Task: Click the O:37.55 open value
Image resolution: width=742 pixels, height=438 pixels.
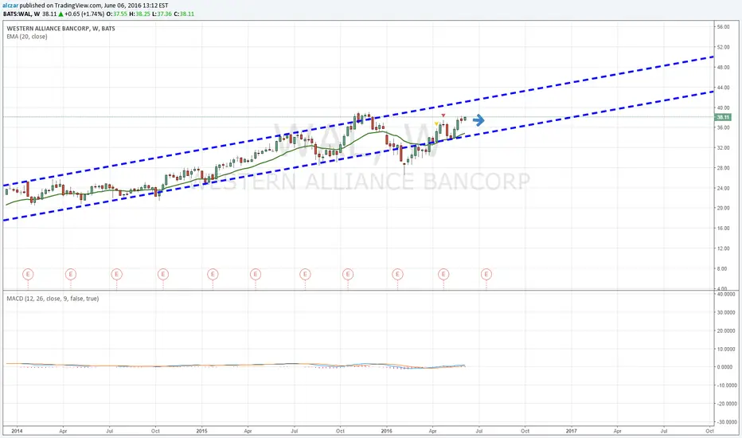Action: pyautogui.click(x=117, y=14)
